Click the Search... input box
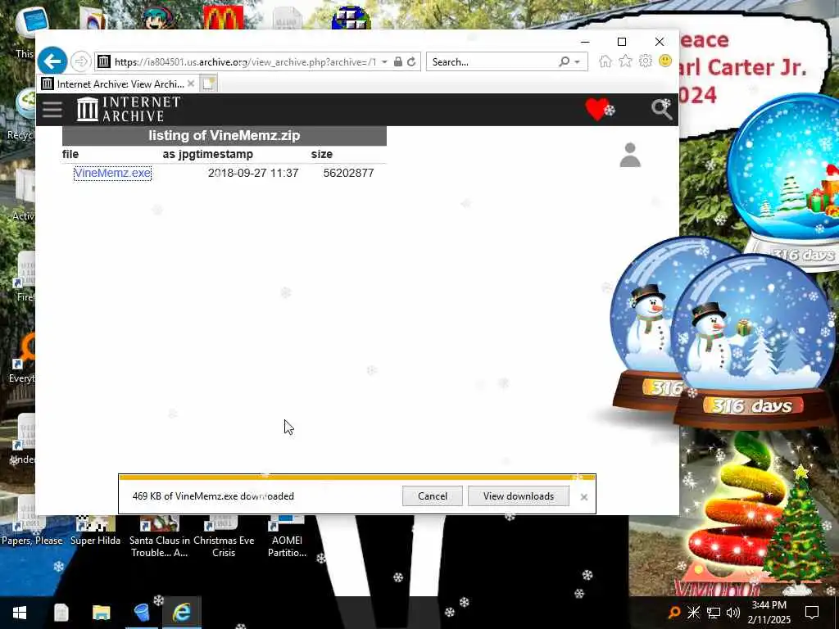 coord(492,62)
